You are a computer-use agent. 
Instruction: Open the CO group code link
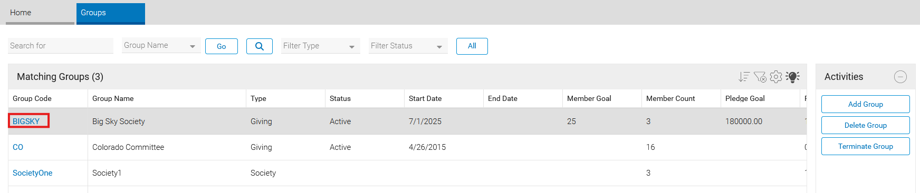[x=18, y=147]
